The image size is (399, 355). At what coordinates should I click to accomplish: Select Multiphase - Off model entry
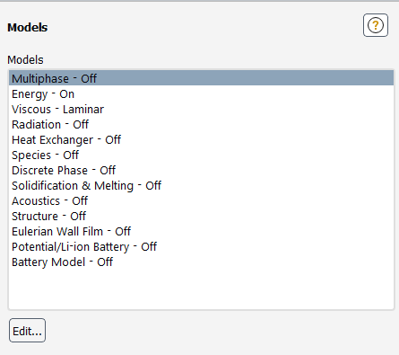[x=201, y=78]
